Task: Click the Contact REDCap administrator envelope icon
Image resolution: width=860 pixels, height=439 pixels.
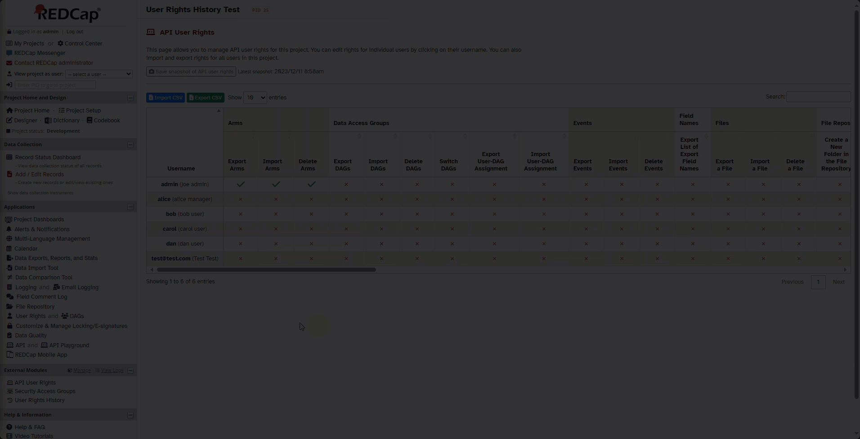Action: 9,63
